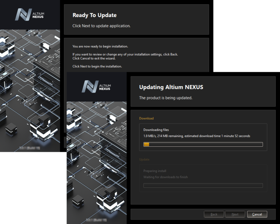Click Altium NEXUS logo in front window
Screen dimensions: 280x224
(x=96, y=86)
